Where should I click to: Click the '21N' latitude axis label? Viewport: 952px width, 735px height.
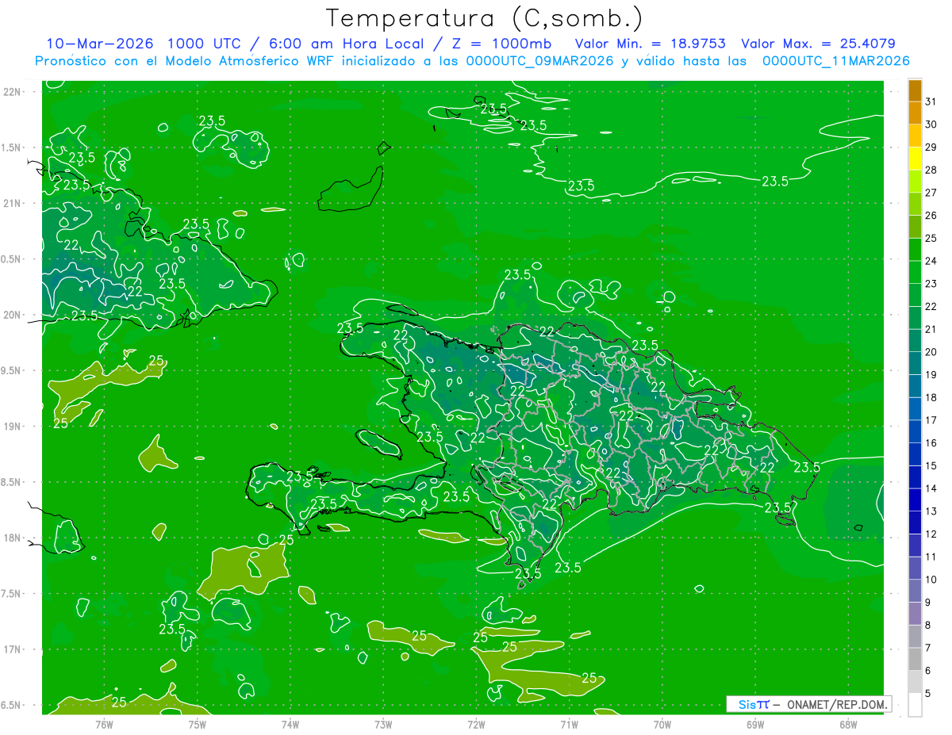pos(12,203)
